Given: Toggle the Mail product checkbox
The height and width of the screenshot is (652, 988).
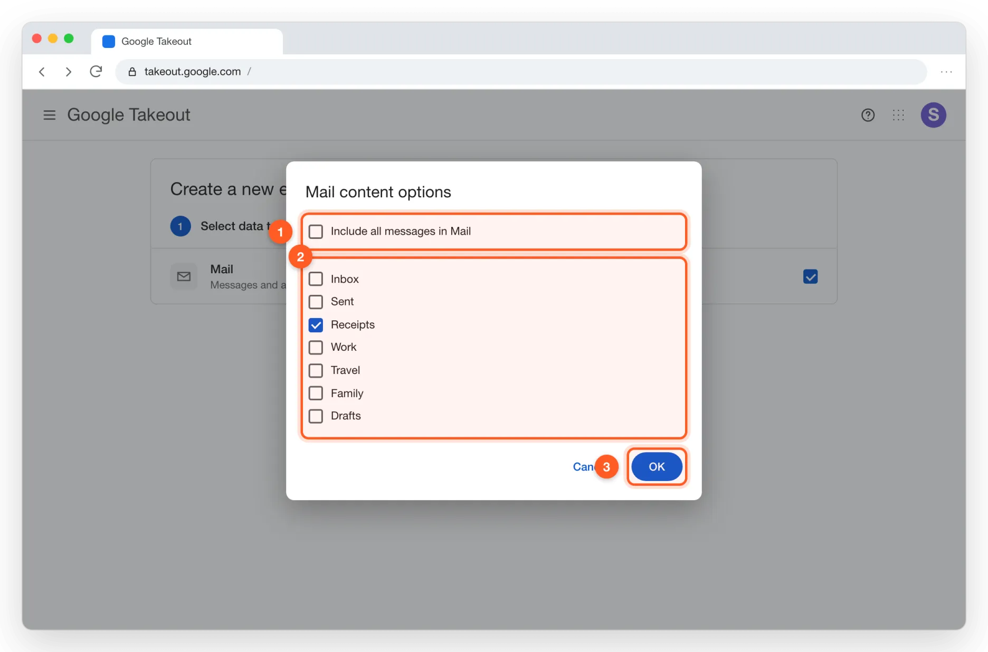Looking at the screenshot, I should click(x=810, y=276).
